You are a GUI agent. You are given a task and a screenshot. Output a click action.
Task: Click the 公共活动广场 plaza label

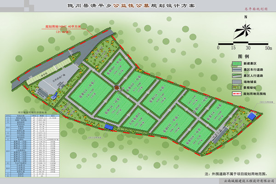(58, 79)
